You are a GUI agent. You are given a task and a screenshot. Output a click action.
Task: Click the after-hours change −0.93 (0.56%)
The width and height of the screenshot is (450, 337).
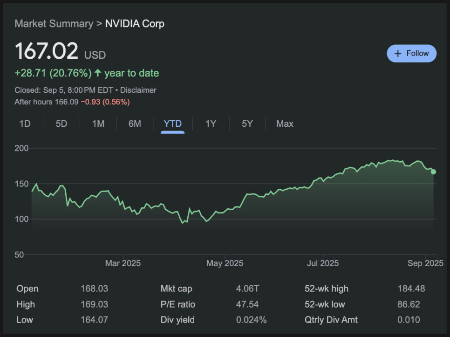tap(105, 102)
